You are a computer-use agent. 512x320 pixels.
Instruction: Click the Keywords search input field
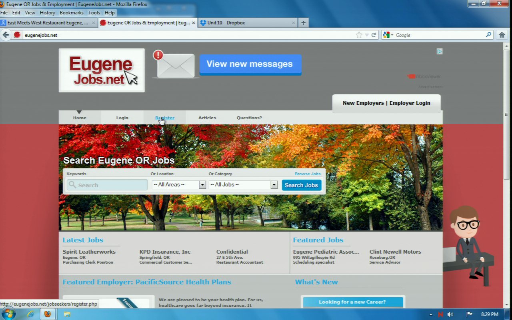pos(107,185)
